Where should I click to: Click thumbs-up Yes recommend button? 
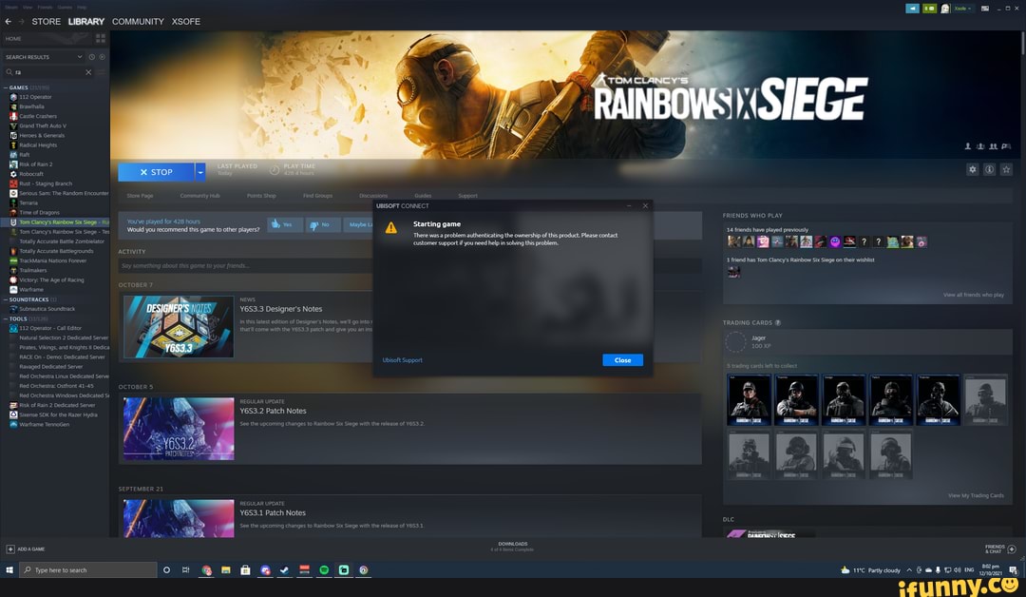point(285,224)
